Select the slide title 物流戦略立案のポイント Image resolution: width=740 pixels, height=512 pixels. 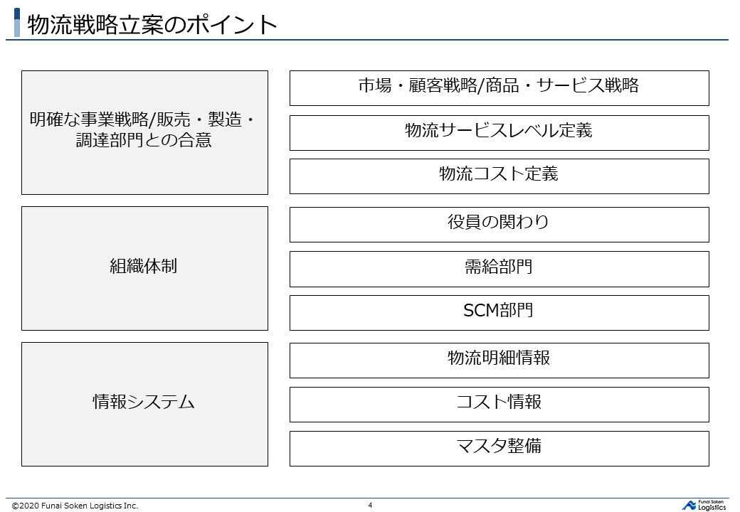pos(152,24)
